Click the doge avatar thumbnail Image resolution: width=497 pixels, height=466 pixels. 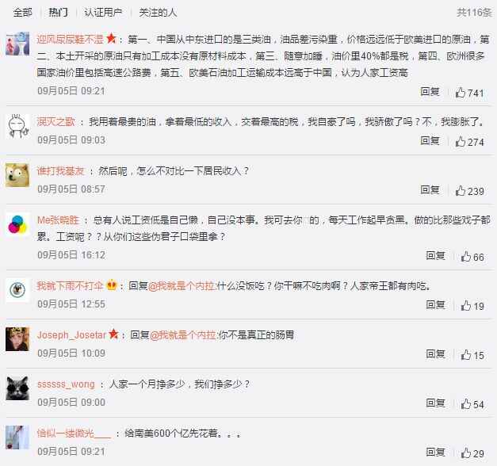tap(17, 175)
